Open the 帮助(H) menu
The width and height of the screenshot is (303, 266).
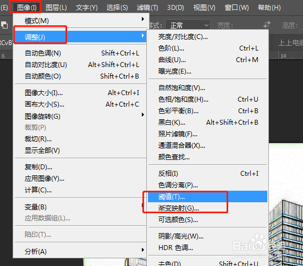click(x=269, y=8)
